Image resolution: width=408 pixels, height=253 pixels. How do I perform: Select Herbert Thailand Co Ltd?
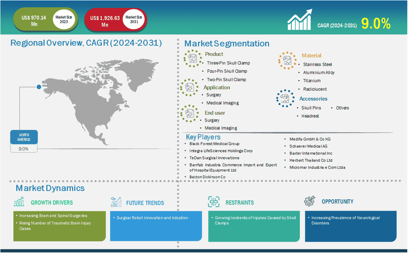[x=311, y=160]
